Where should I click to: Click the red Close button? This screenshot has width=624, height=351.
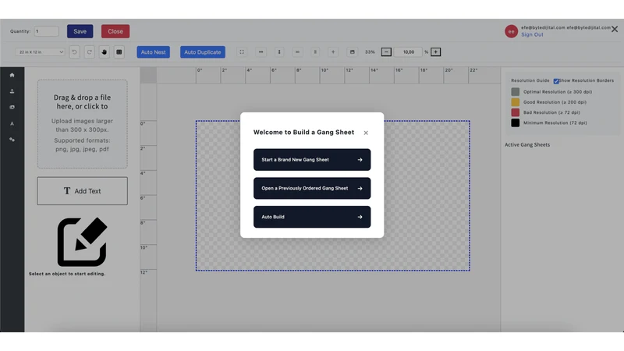115,31
